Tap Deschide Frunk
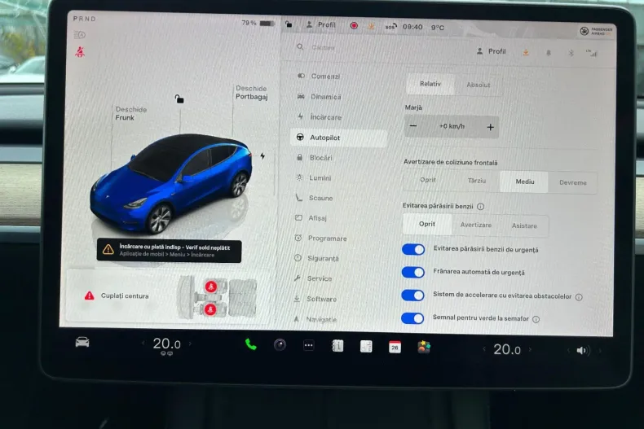Screen dimensions: 644x429 (x=130, y=114)
